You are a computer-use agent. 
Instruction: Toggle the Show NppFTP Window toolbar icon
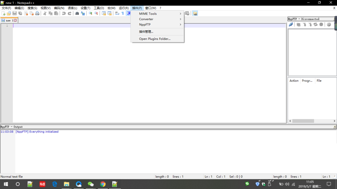coord(195,13)
